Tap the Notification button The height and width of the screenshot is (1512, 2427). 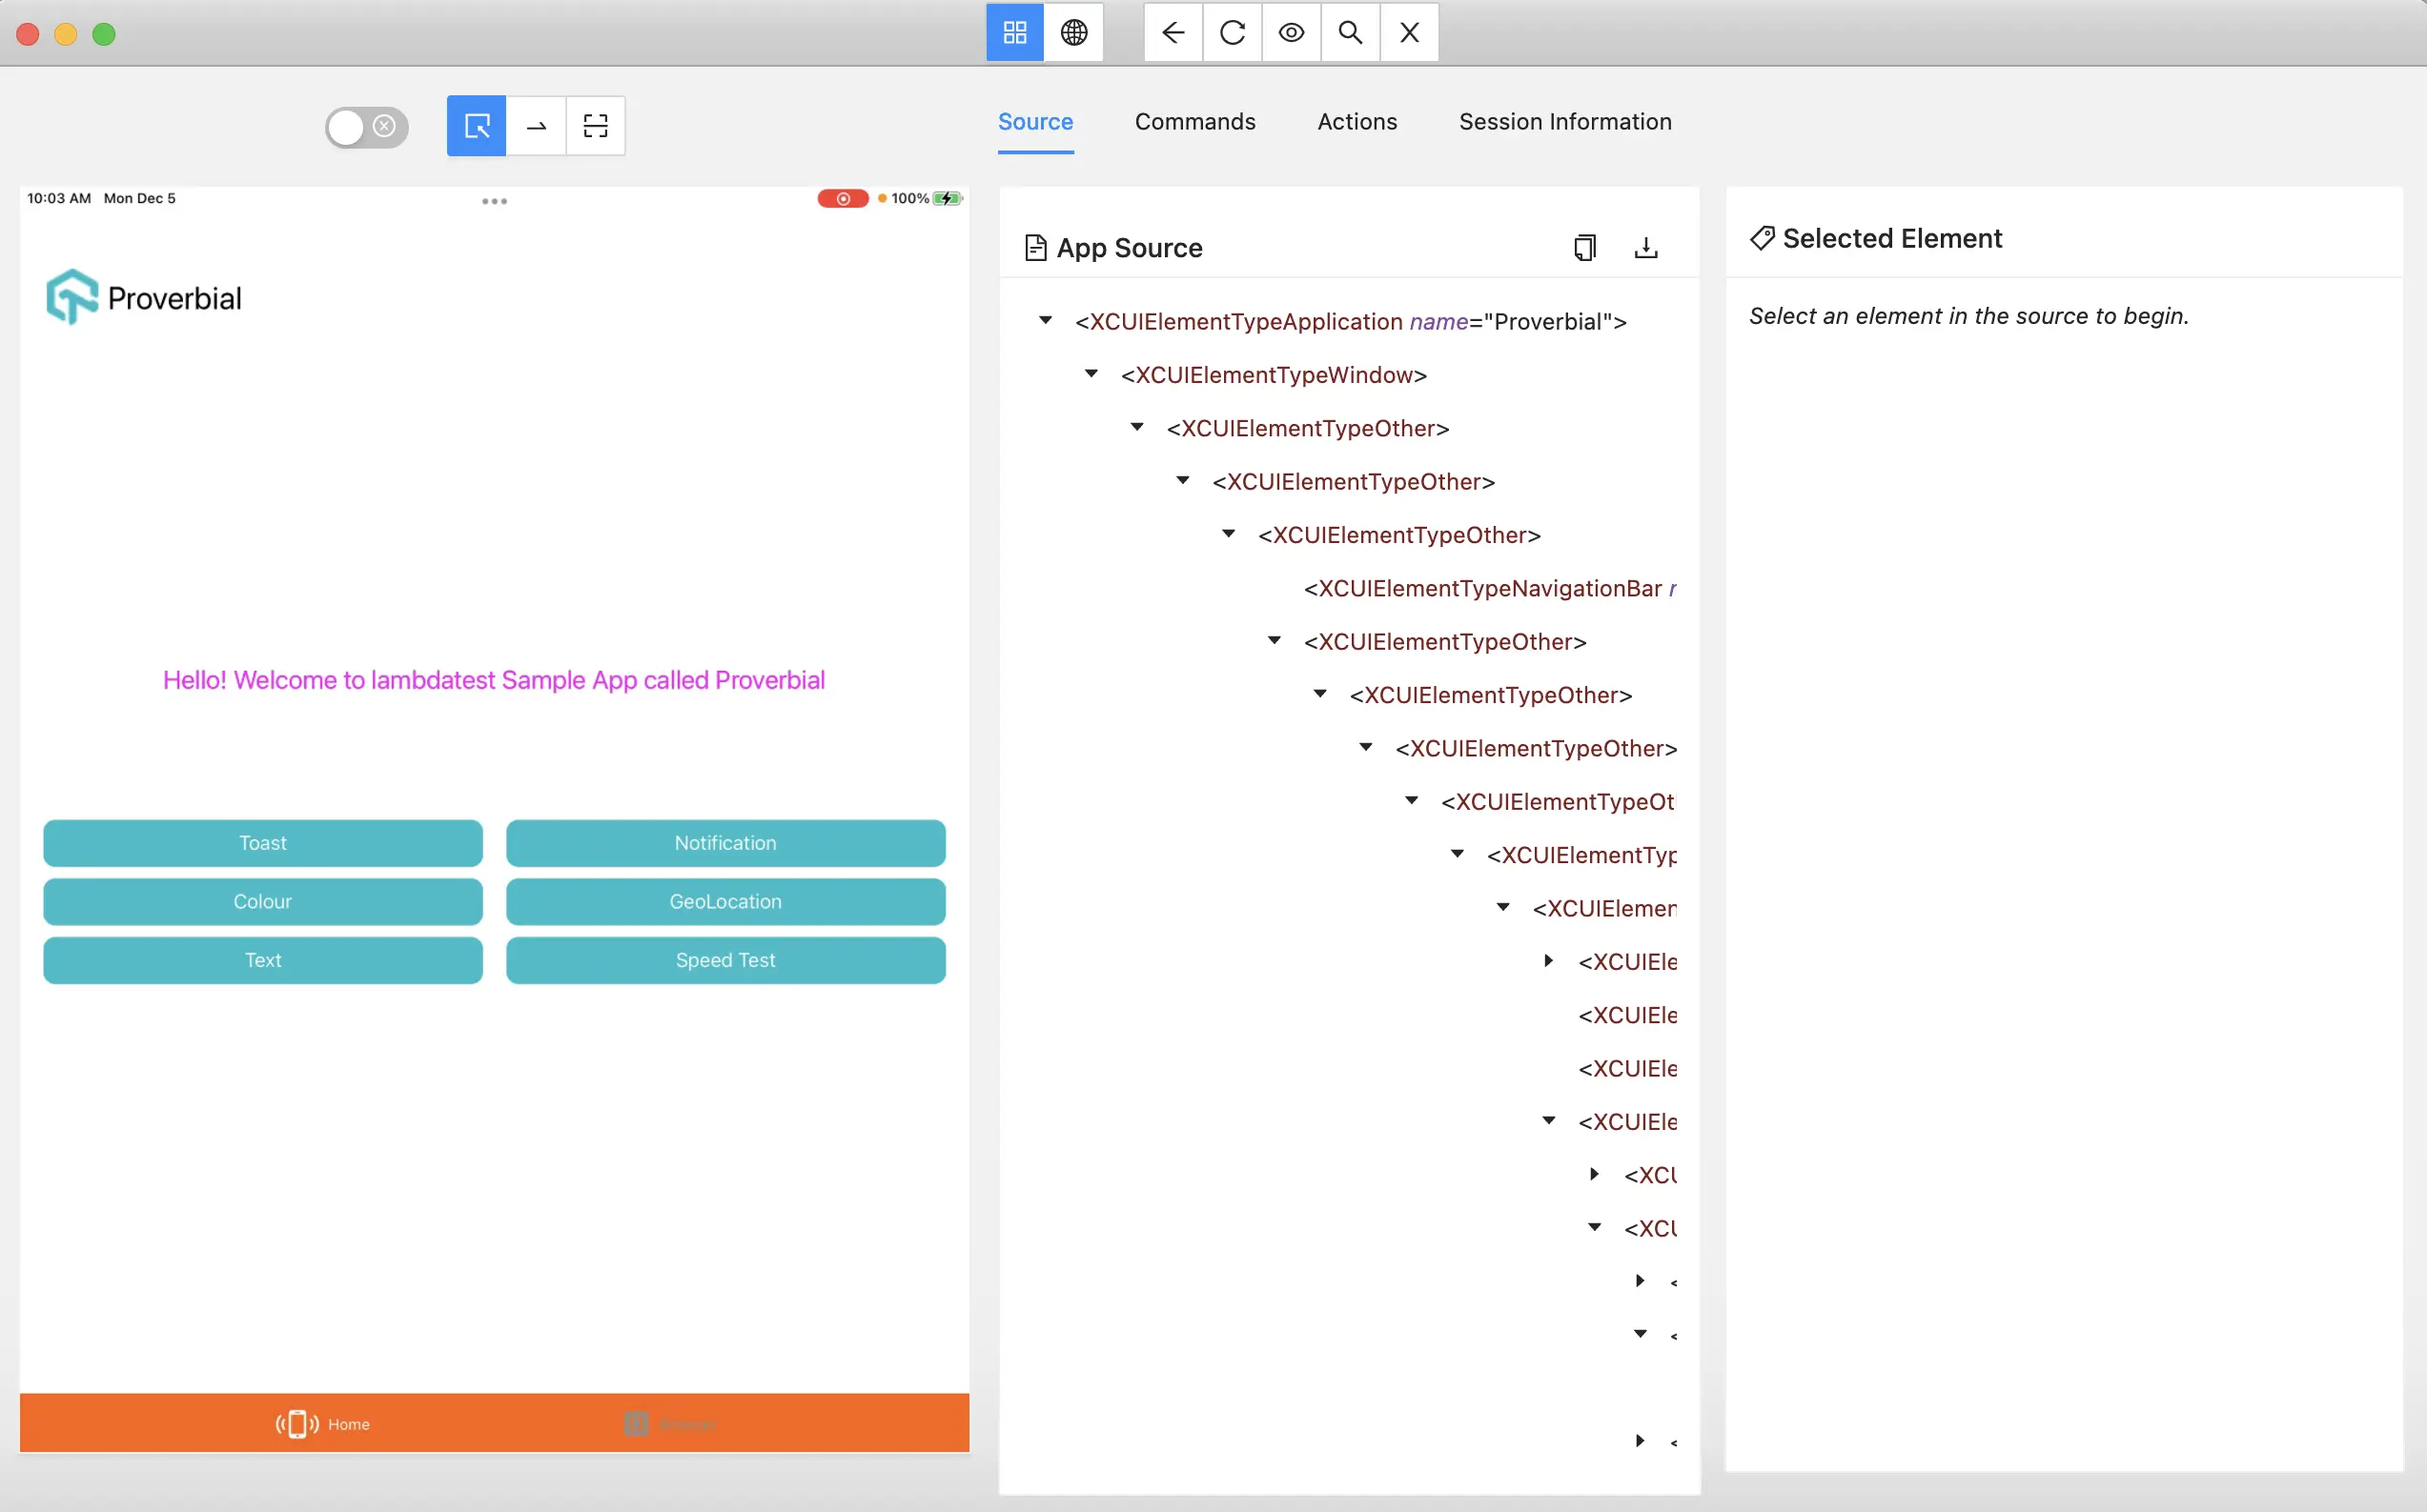[725, 843]
